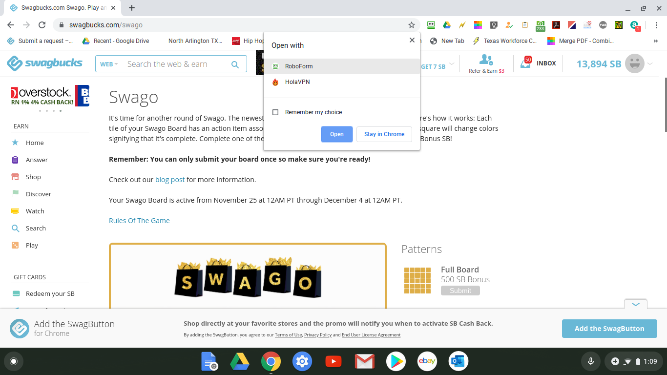
Task: Open the ChromeOS launcher circle
Action: click(x=14, y=361)
